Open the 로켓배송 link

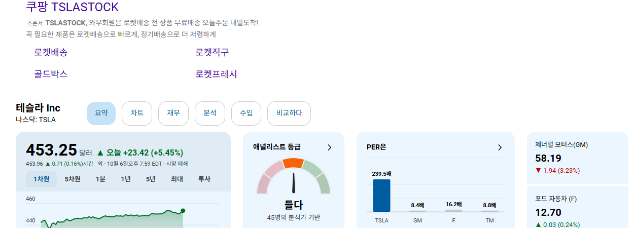pyautogui.click(x=51, y=52)
